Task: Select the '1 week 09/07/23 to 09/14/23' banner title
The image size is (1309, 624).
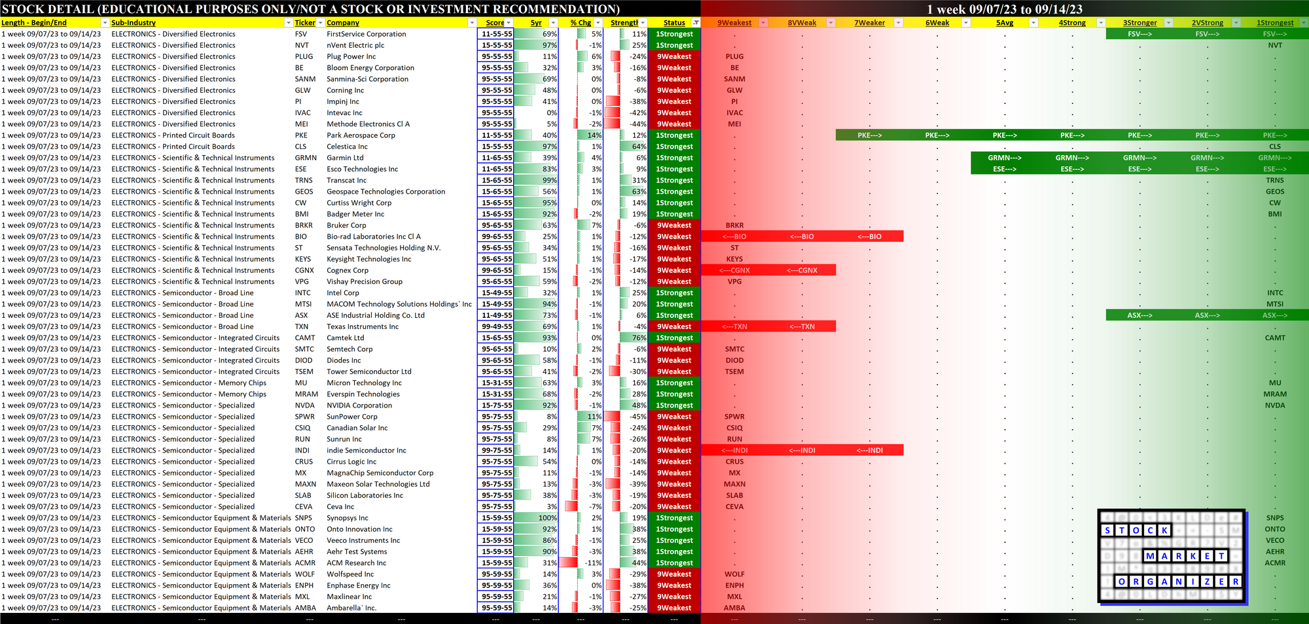Action: [x=1005, y=9]
